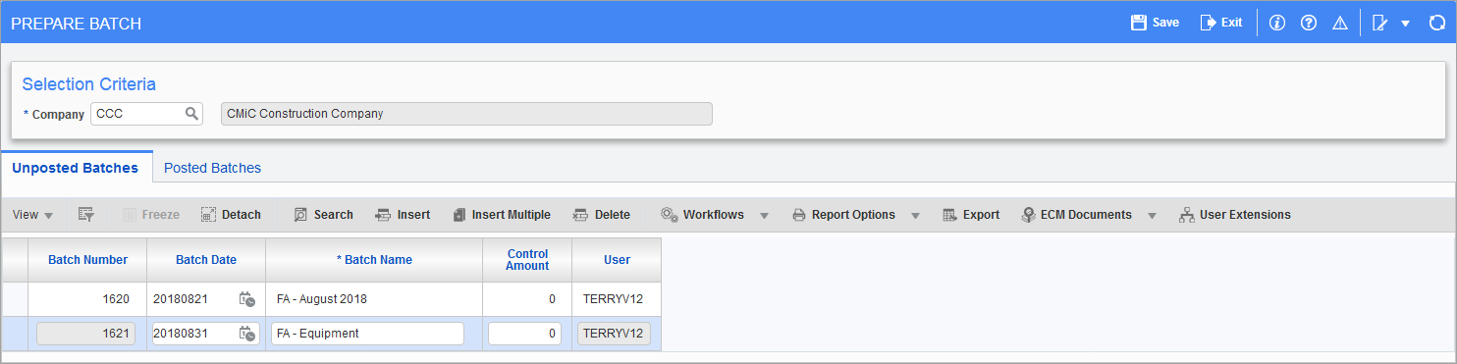Open calendar picker for batch 1620 date
The image size is (1457, 364).
click(x=247, y=299)
